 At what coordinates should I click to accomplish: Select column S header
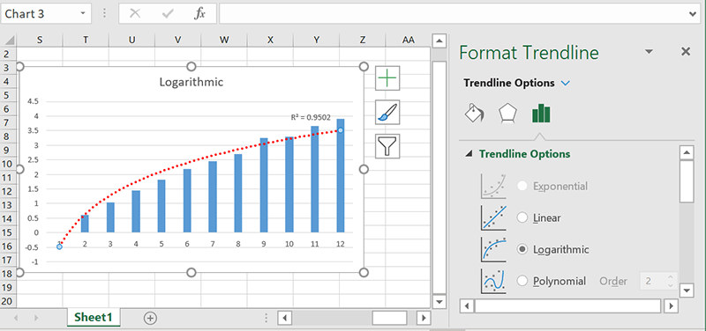point(40,40)
